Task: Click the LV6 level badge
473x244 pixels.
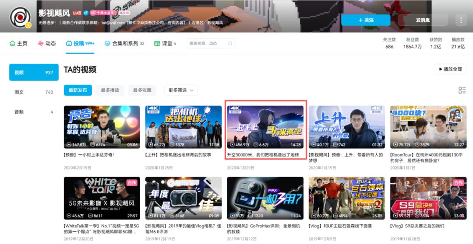Action: [77, 13]
